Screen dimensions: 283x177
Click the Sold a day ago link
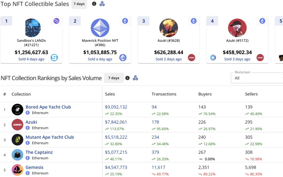point(100,59)
